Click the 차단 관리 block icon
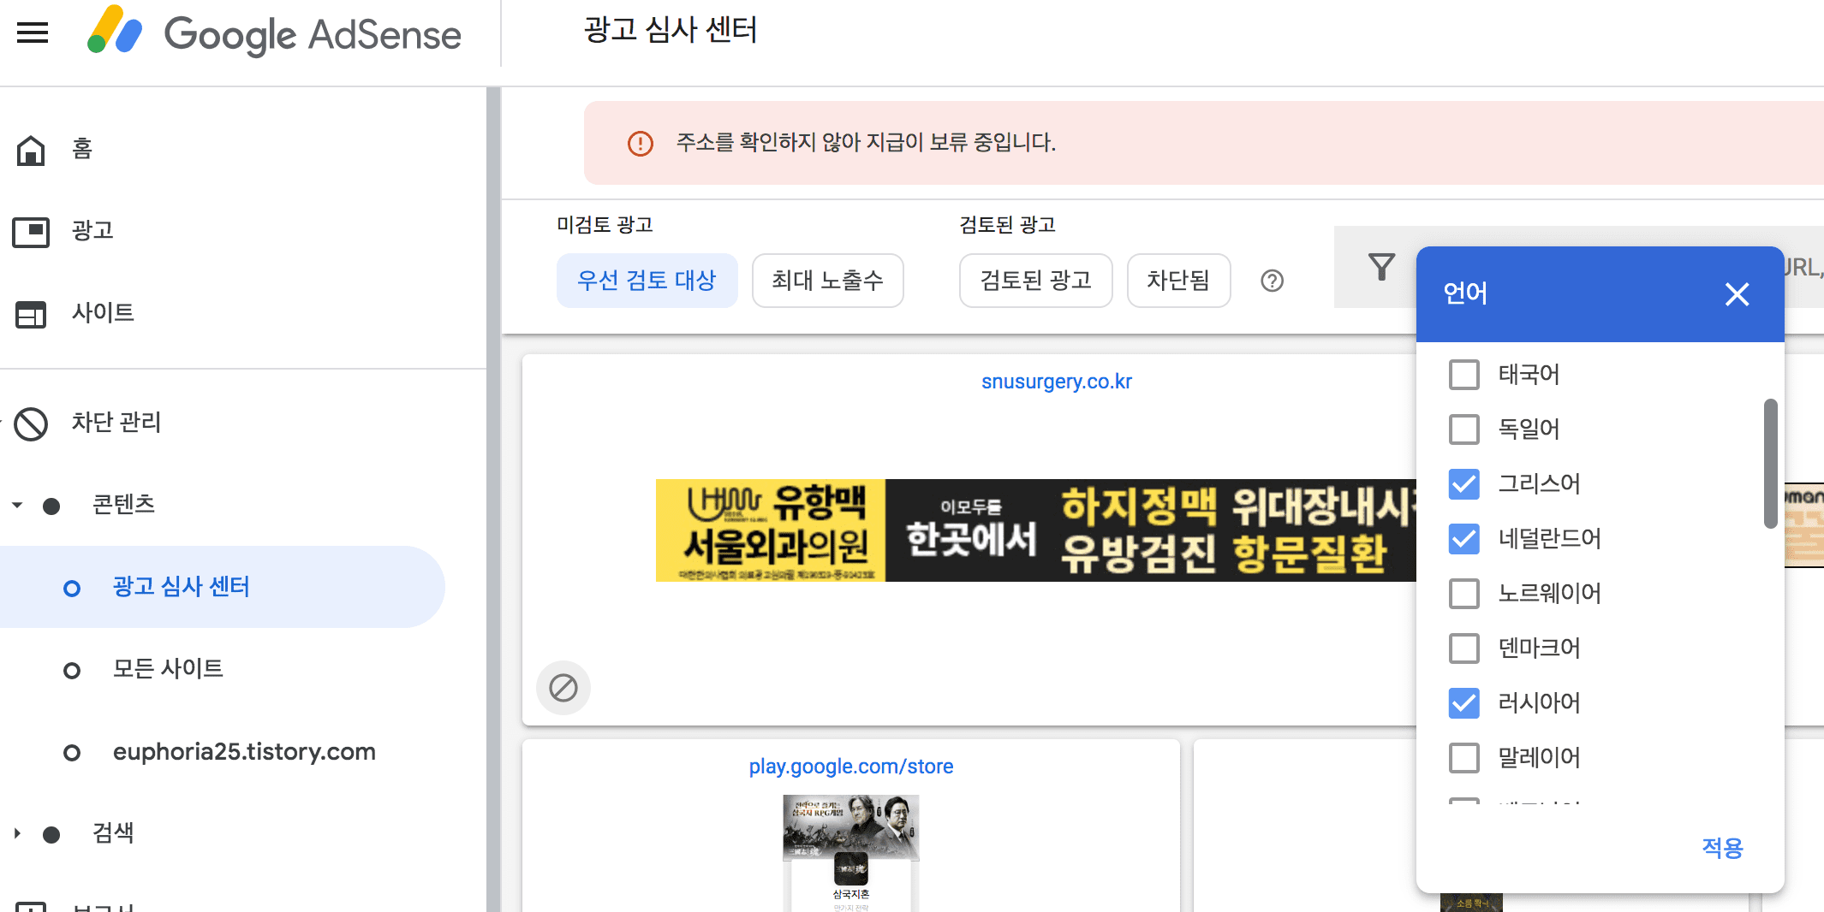Image resolution: width=1824 pixels, height=912 pixels. coord(31,423)
